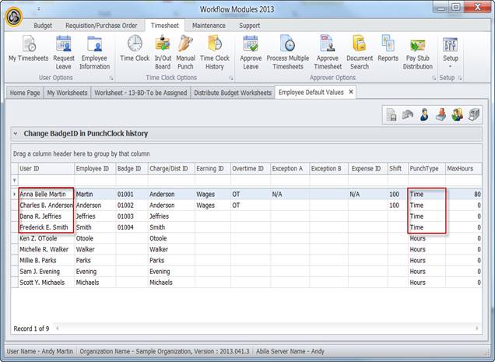Open Pay Stub Distribution
This screenshot has height=362, width=495.
tap(418, 51)
